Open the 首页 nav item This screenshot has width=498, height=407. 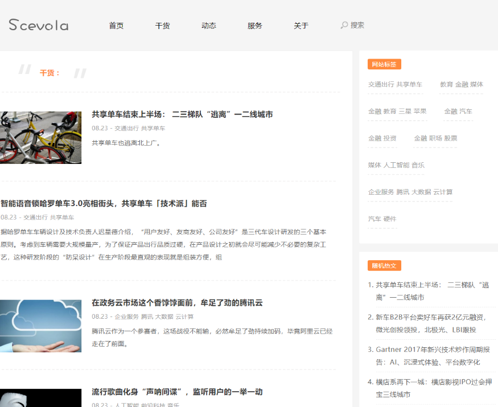[x=116, y=26]
